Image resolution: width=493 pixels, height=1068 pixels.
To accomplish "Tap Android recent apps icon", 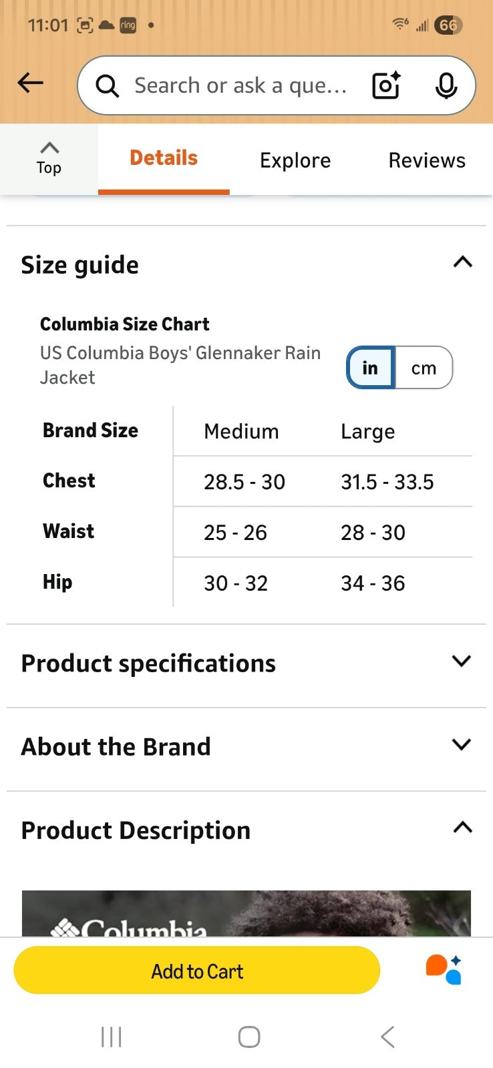I will (x=111, y=1037).
